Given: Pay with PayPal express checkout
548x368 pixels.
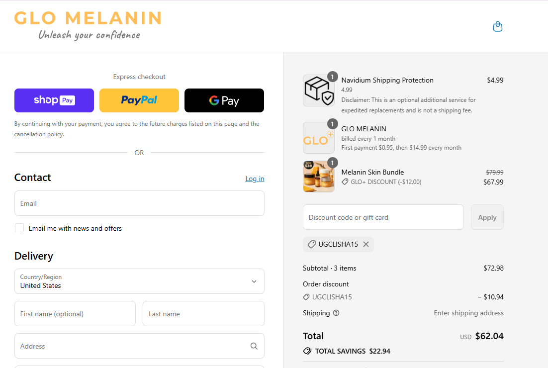Looking at the screenshot, I should coord(139,100).
